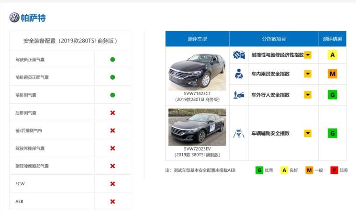Open the SVW72023EV car photo
This screenshot has width=356, height=213.
pos(197,127)
